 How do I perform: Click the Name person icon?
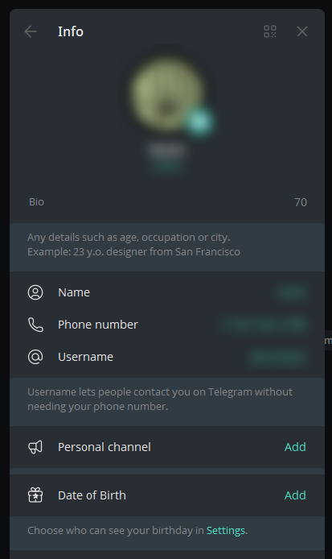point(35,292)
